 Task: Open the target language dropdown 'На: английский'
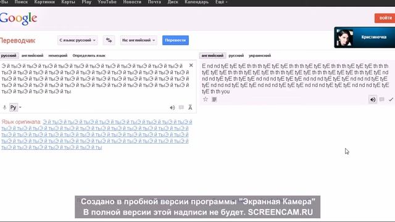coord(138,40)
